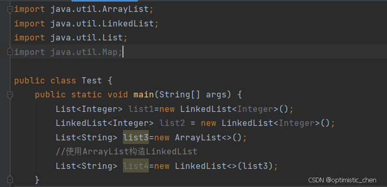Click the list2 variable declaration
This screenshot has width=387, height=187.
[172, 123]
